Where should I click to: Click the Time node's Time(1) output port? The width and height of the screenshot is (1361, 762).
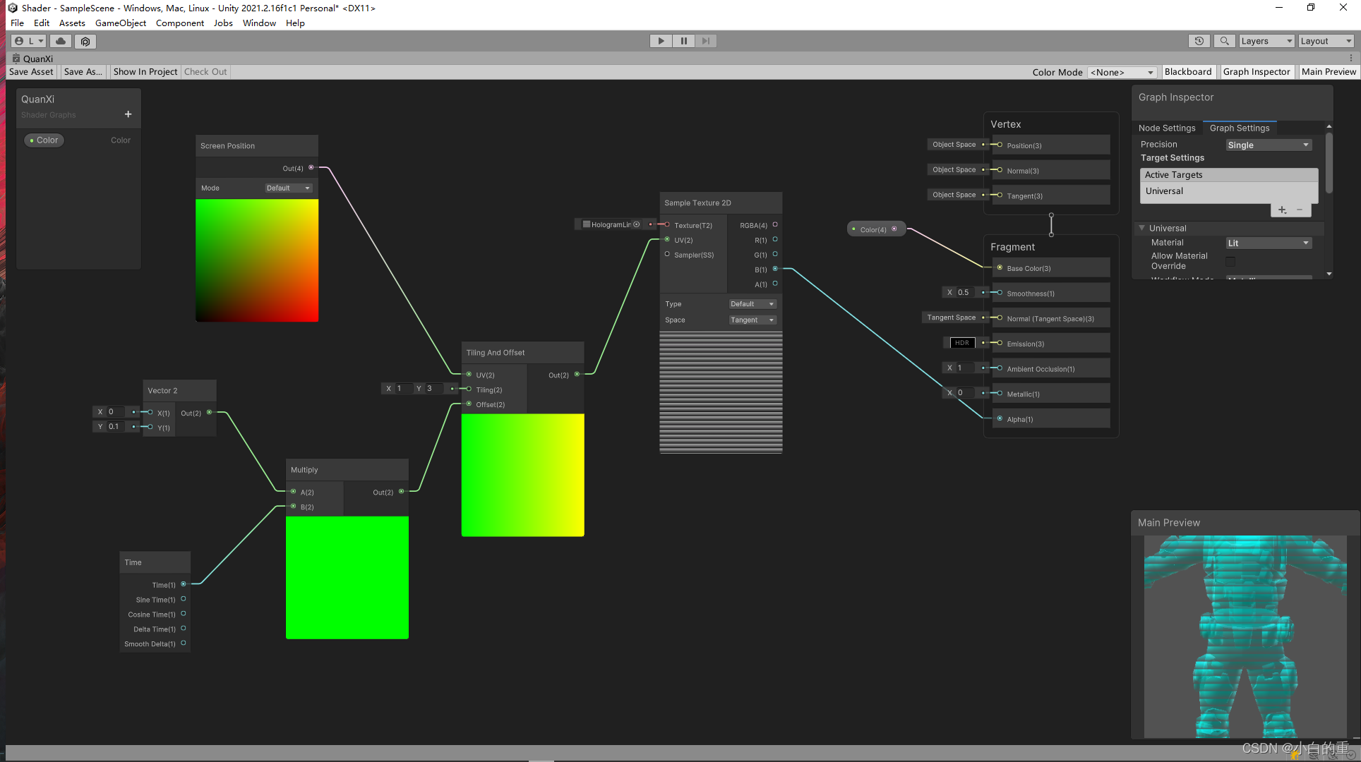(x=184, y=584)
